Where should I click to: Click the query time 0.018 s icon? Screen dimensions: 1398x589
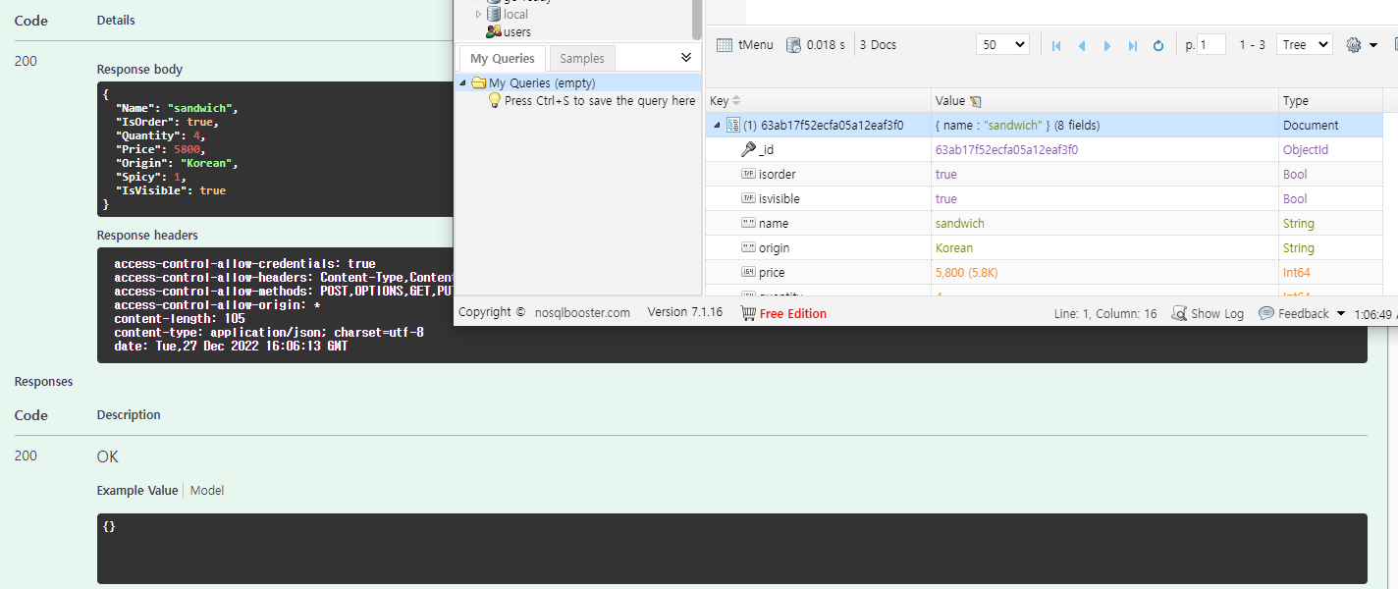click(793, 45)
